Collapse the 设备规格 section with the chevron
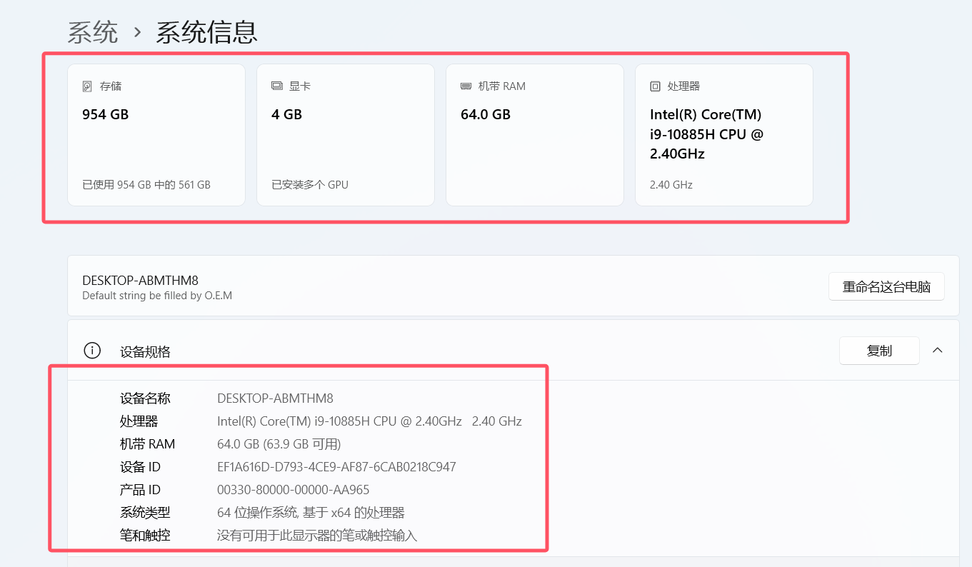Screen dimensions: 972x567 (938, 350)
